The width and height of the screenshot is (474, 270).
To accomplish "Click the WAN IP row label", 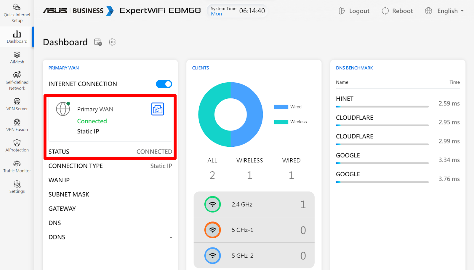I will click(59, 180).
